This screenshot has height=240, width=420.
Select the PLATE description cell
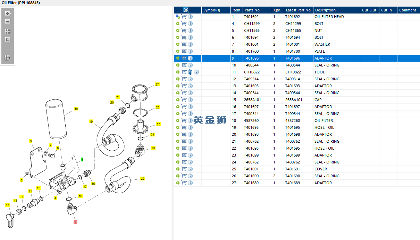337,51
